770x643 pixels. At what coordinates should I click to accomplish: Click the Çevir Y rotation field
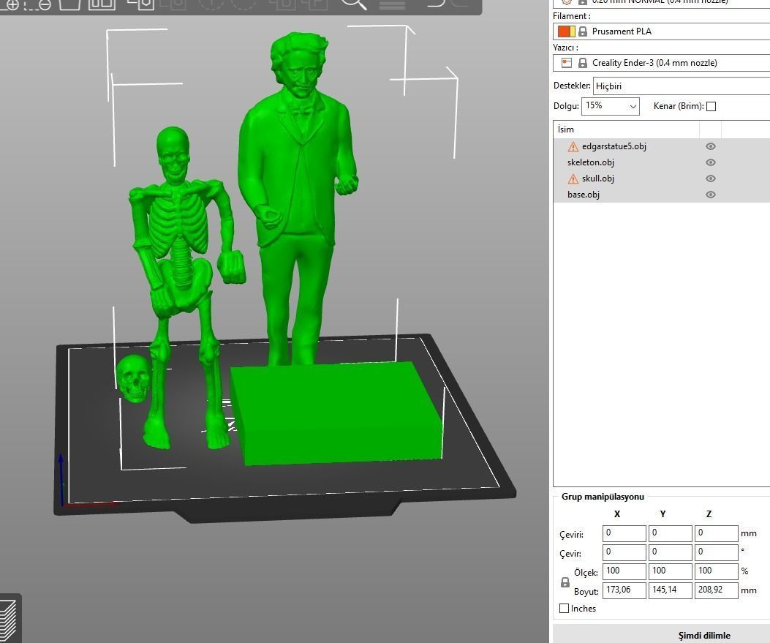[671, 552]
